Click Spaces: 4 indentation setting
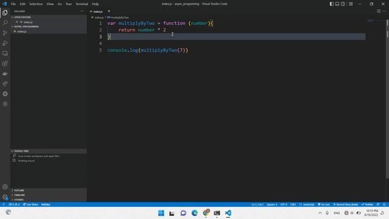This screenshot has height=219, width=389. pos(272,204)
